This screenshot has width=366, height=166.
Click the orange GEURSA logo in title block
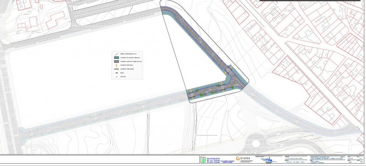[238, 159]
